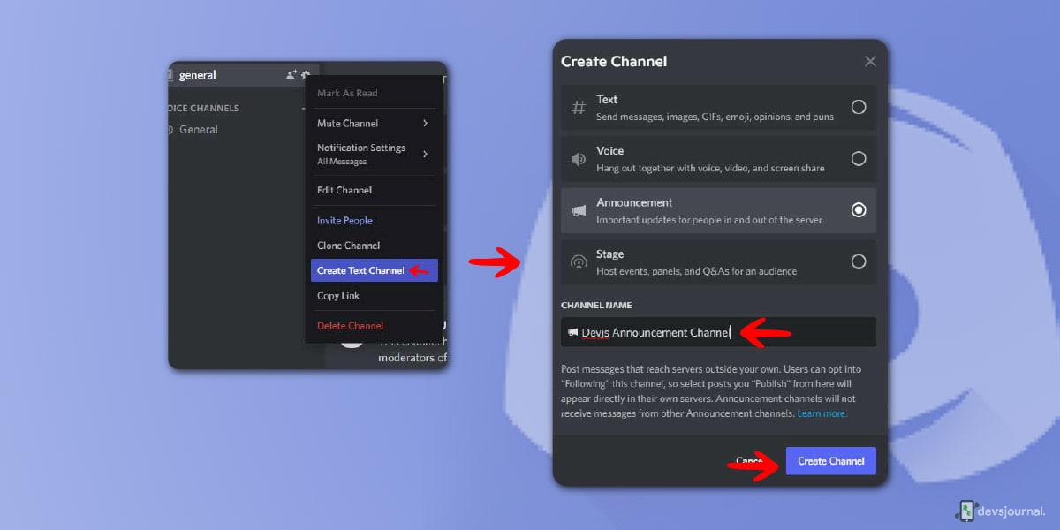This screenshot has width=1060, height=530.
Task: Close the Create Channel dialog
Action: [x=870, y=61]
